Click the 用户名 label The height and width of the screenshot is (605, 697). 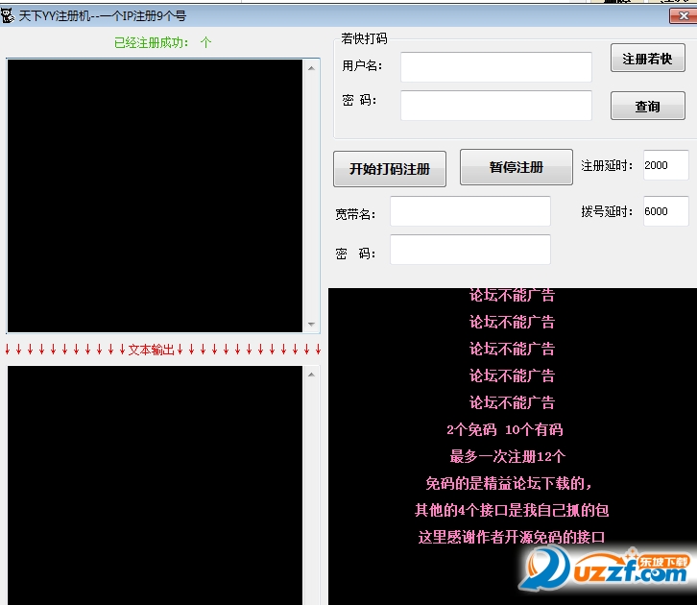pos(362,66)
